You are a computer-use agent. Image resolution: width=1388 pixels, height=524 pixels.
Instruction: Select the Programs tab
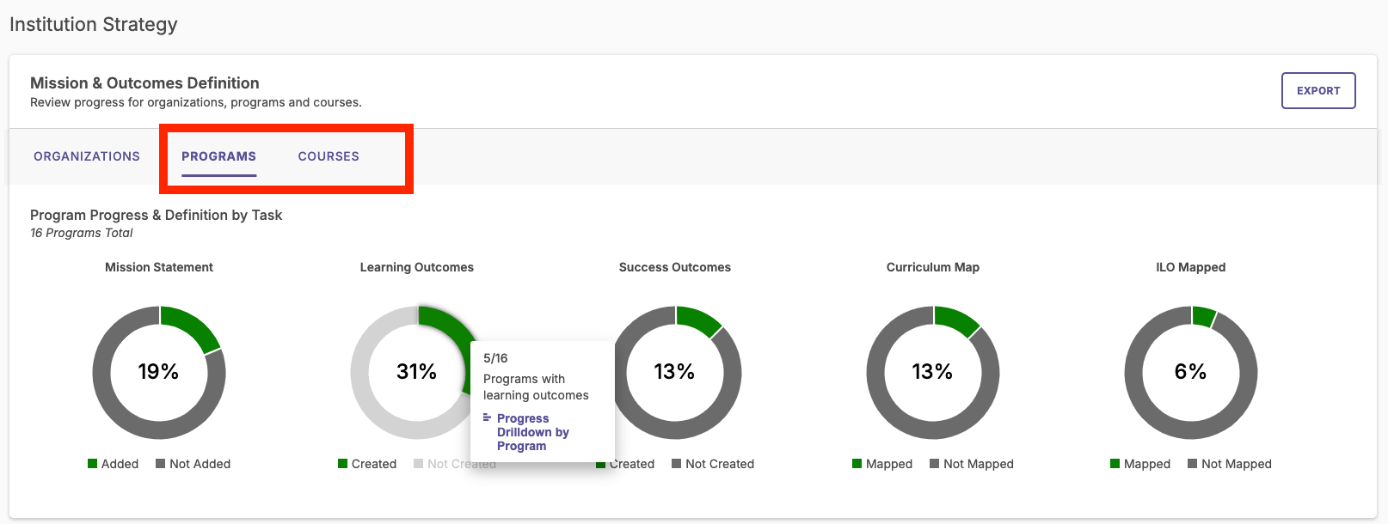coord(218,156)
